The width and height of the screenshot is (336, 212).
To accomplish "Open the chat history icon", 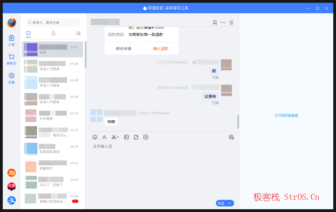I will 231,137.
